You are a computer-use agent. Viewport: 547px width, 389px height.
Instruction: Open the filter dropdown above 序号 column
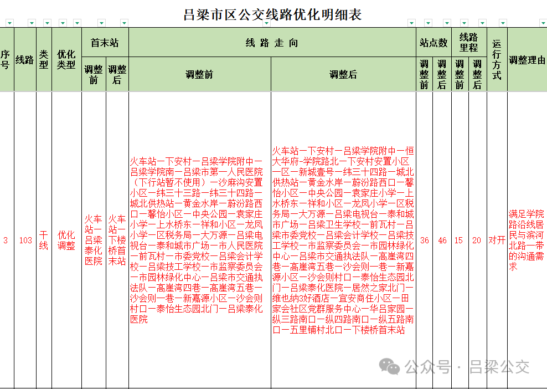click(x=9, y=23)
